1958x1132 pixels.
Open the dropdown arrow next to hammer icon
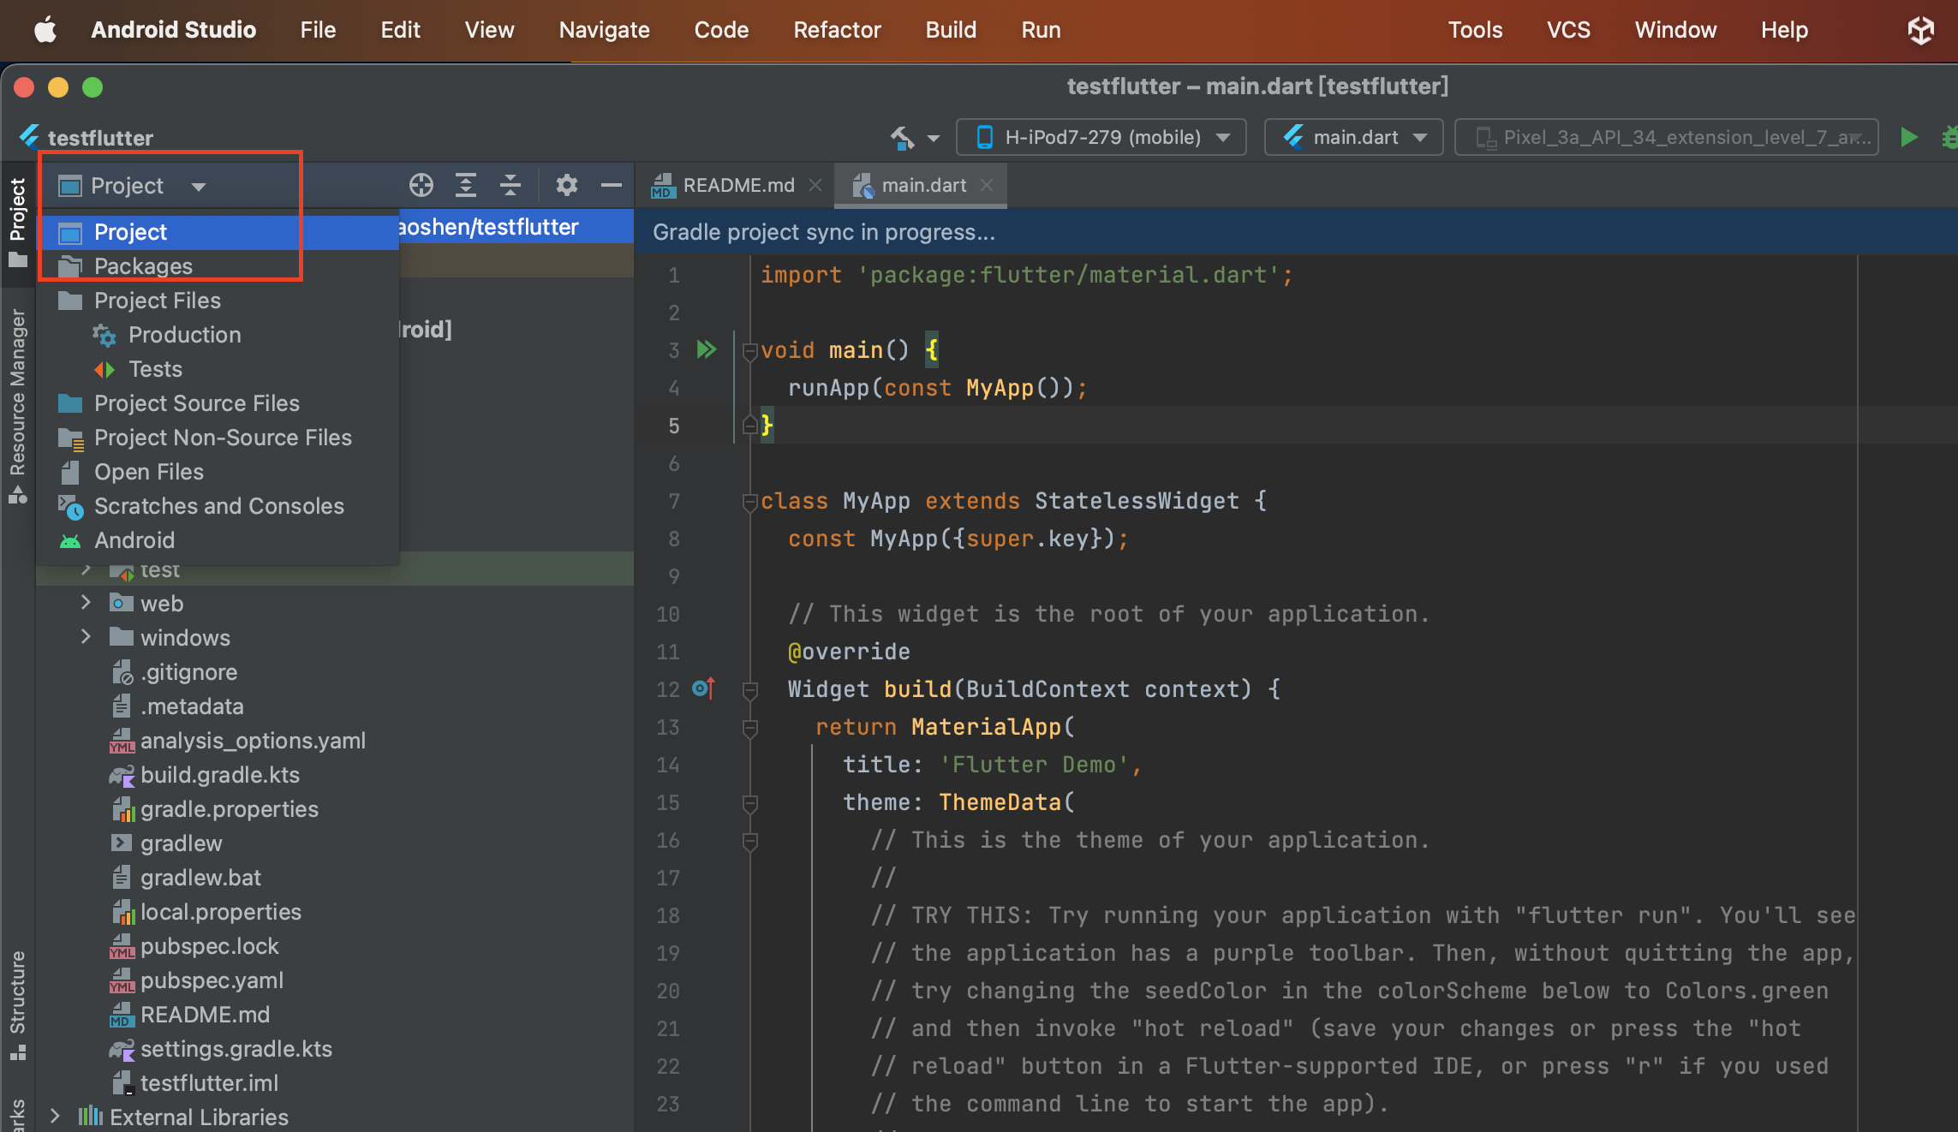(x=934, y=138)
